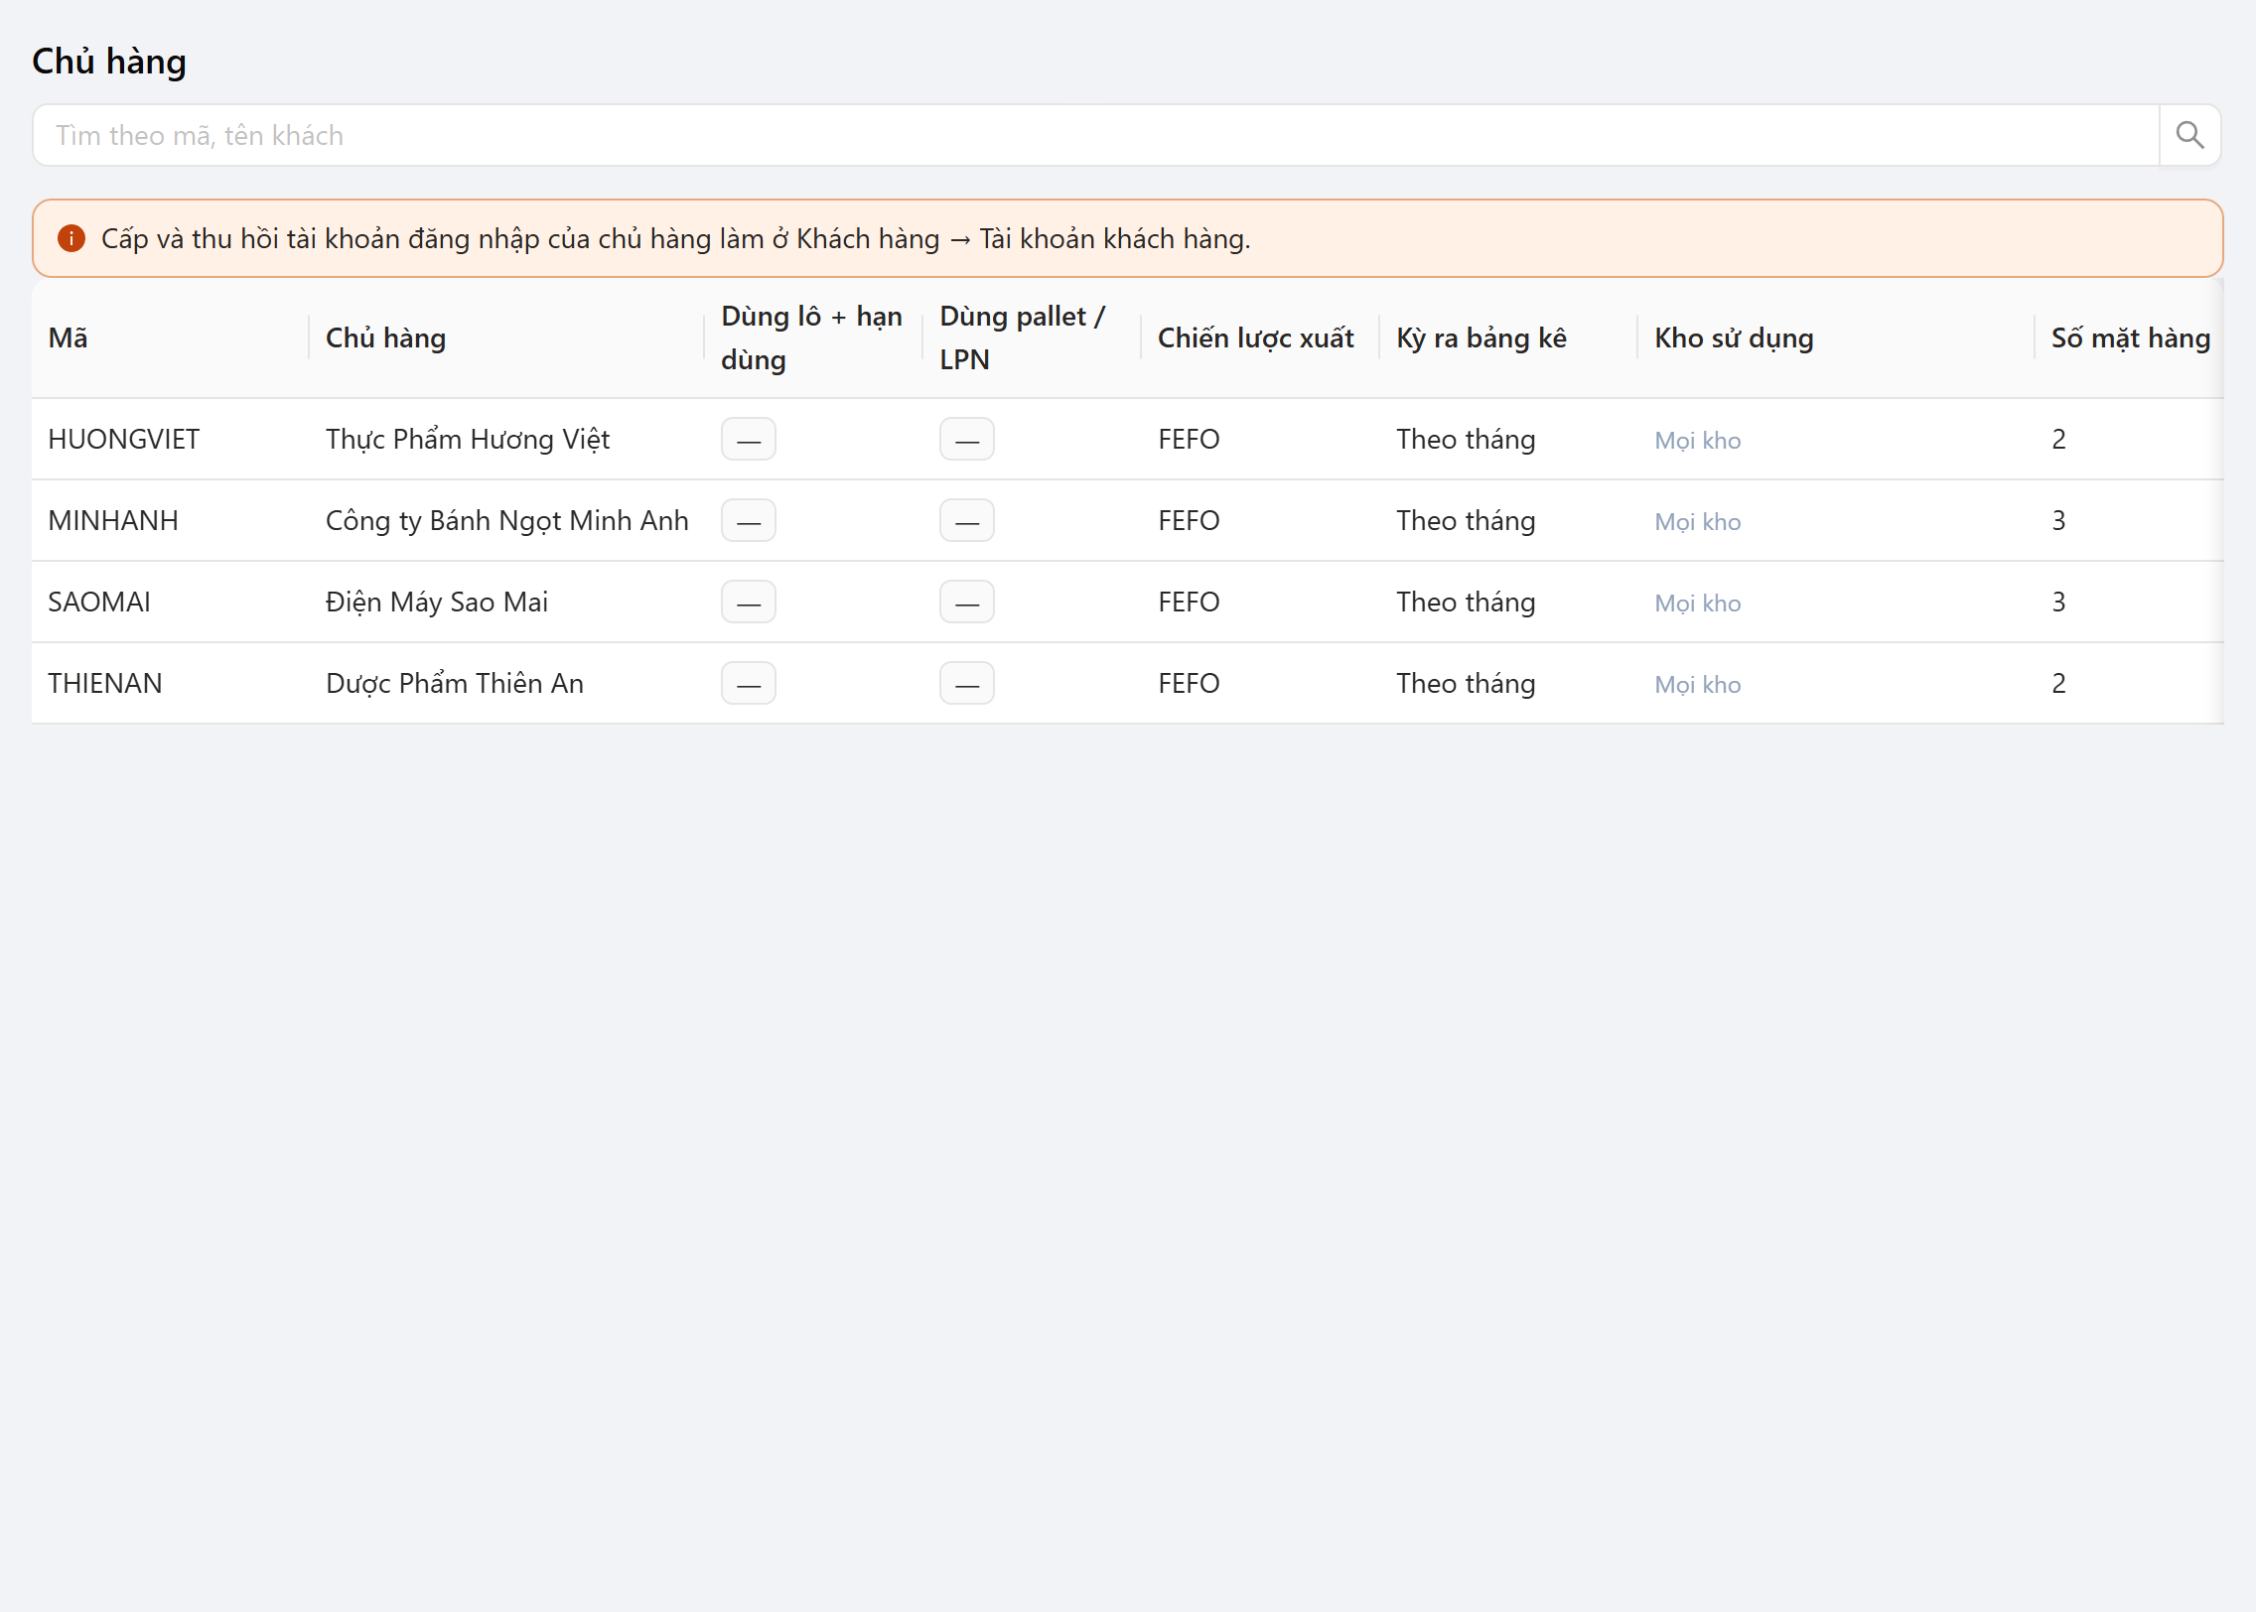
Task: Click 'Thực Phẩm Hương Việt' owner name
Action: pyautogui.click(x=468, y=439)
